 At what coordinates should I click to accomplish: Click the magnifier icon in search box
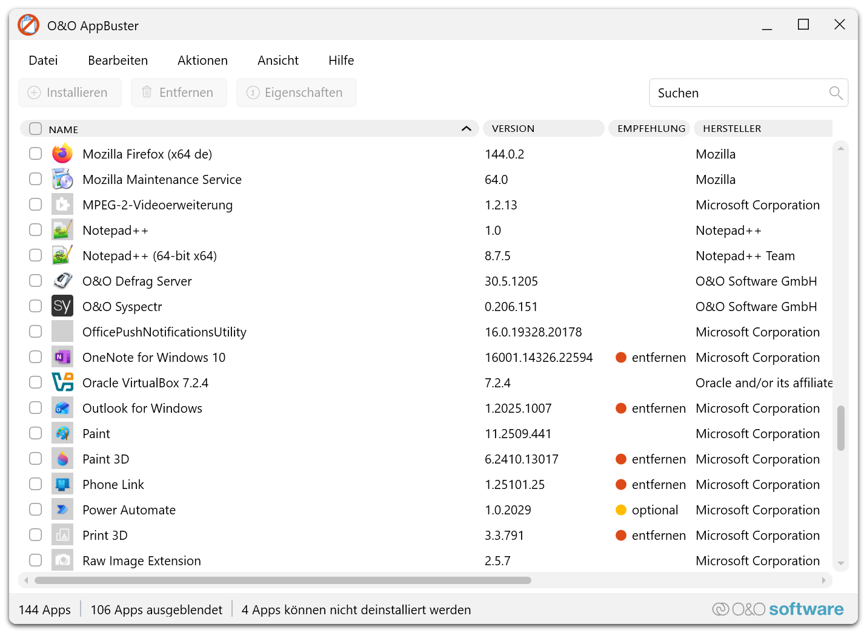pyautogui.click(x=835, y=93)
